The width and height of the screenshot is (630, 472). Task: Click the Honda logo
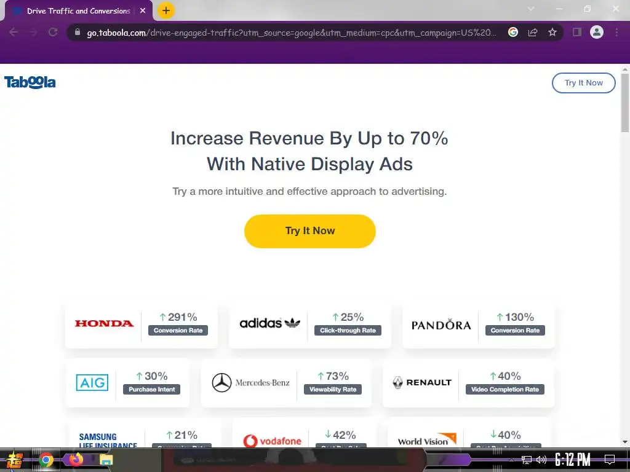(104, 323)
